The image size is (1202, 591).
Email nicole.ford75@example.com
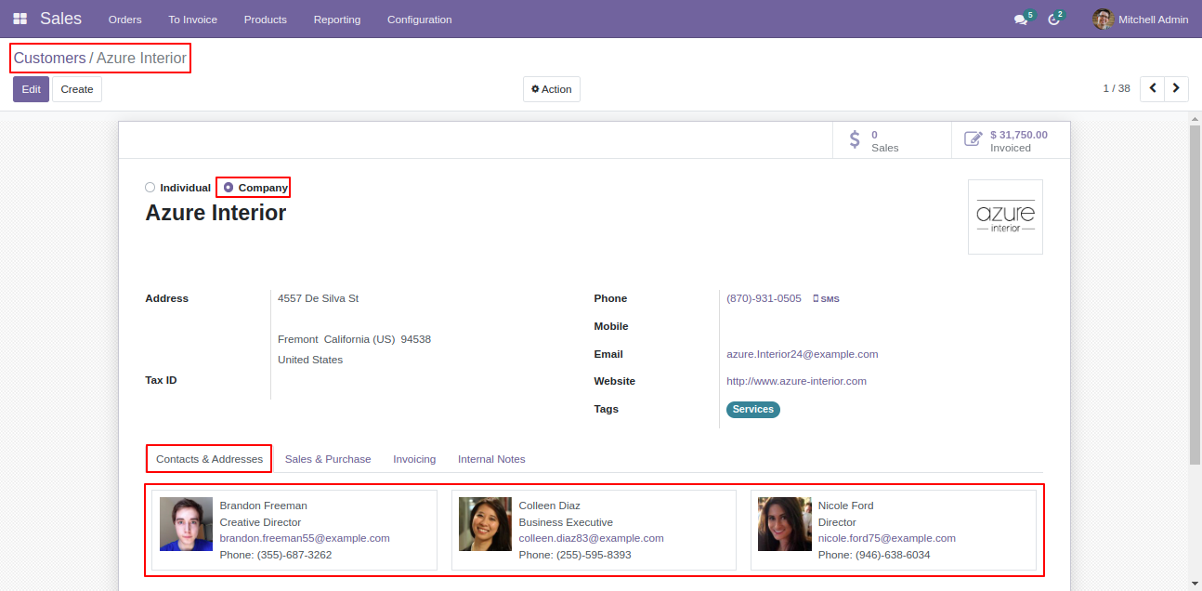coord(887,538)
